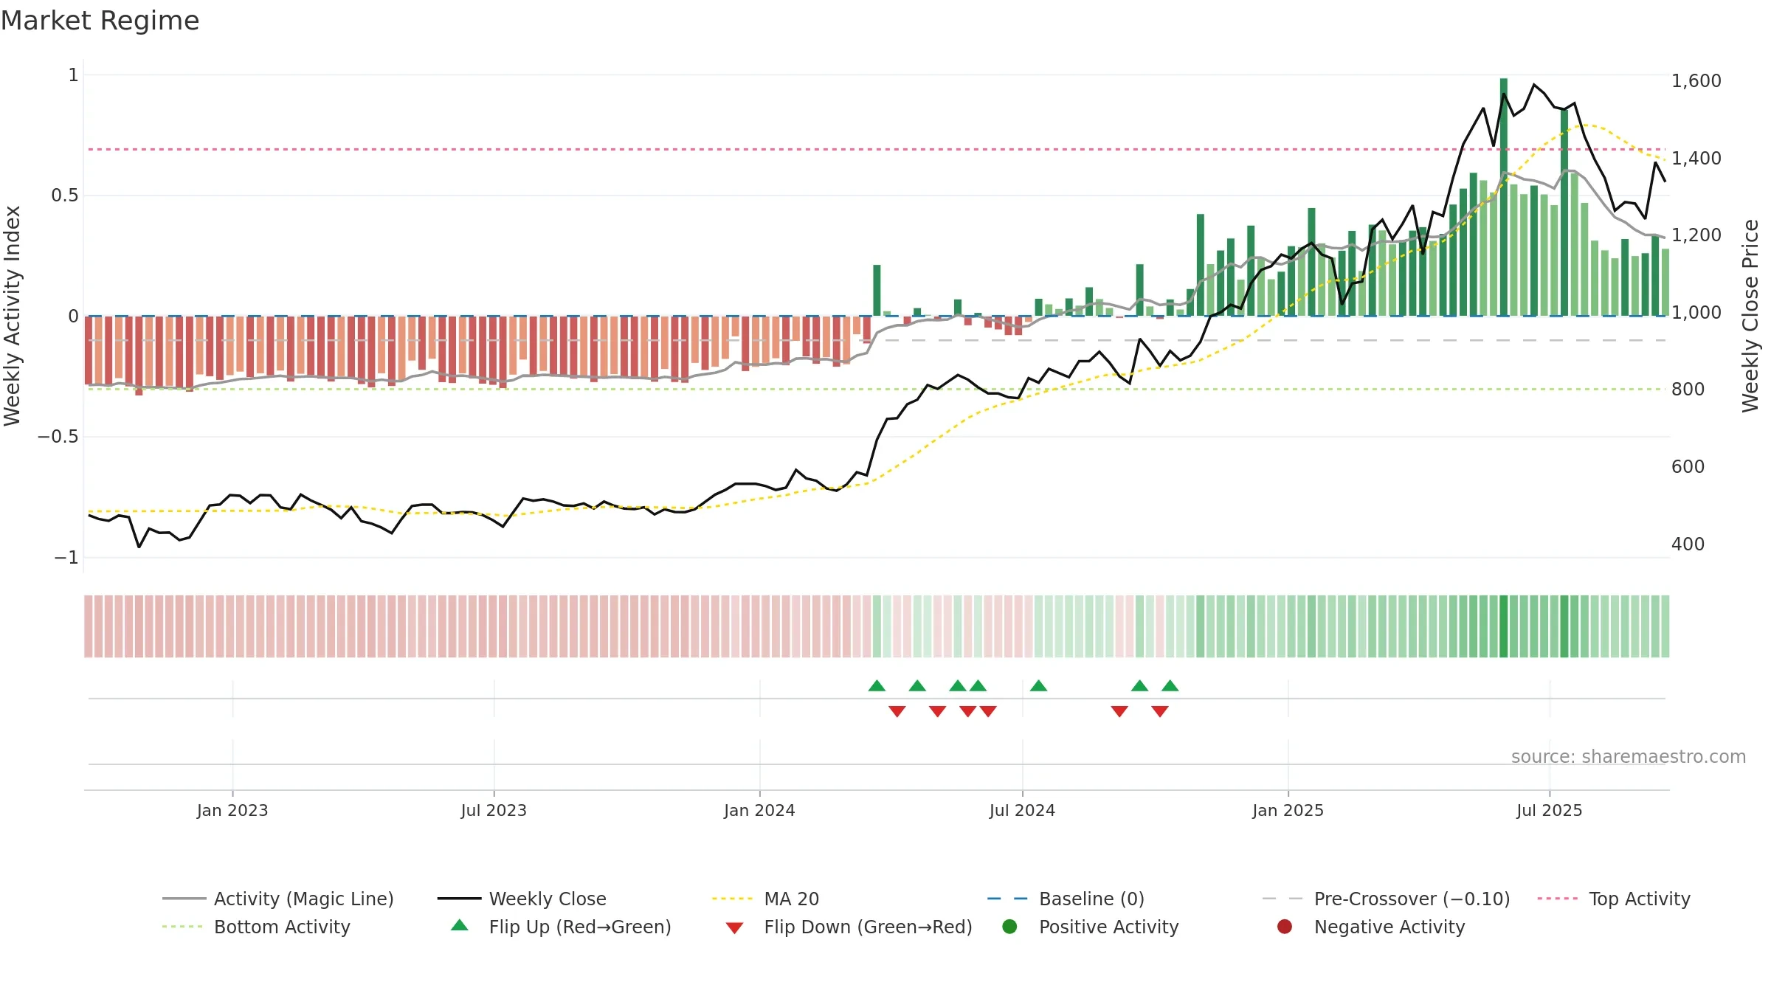1771x996 pixels.
Task: Click the Flip Up marker just after Jul 2024
Action: (x=1038, y=686)
